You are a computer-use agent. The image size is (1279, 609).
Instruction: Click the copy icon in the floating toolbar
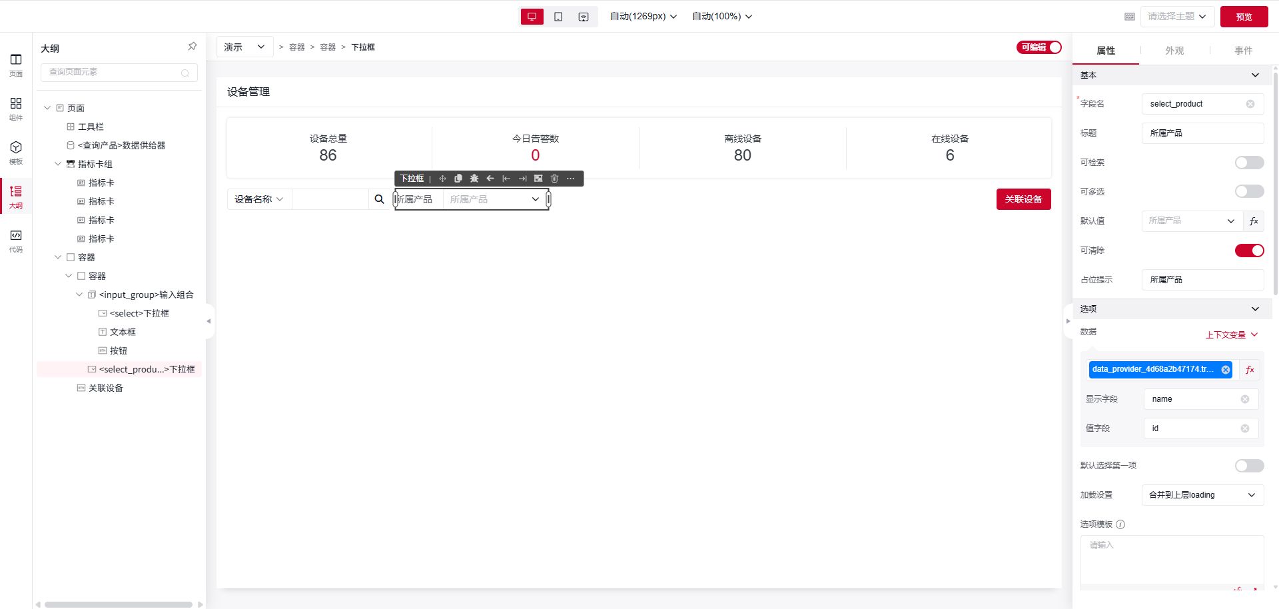point(458,179)
